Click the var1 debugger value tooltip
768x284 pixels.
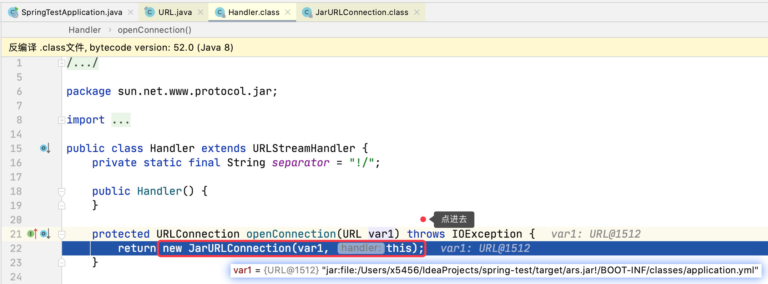(x=496, y=270)
